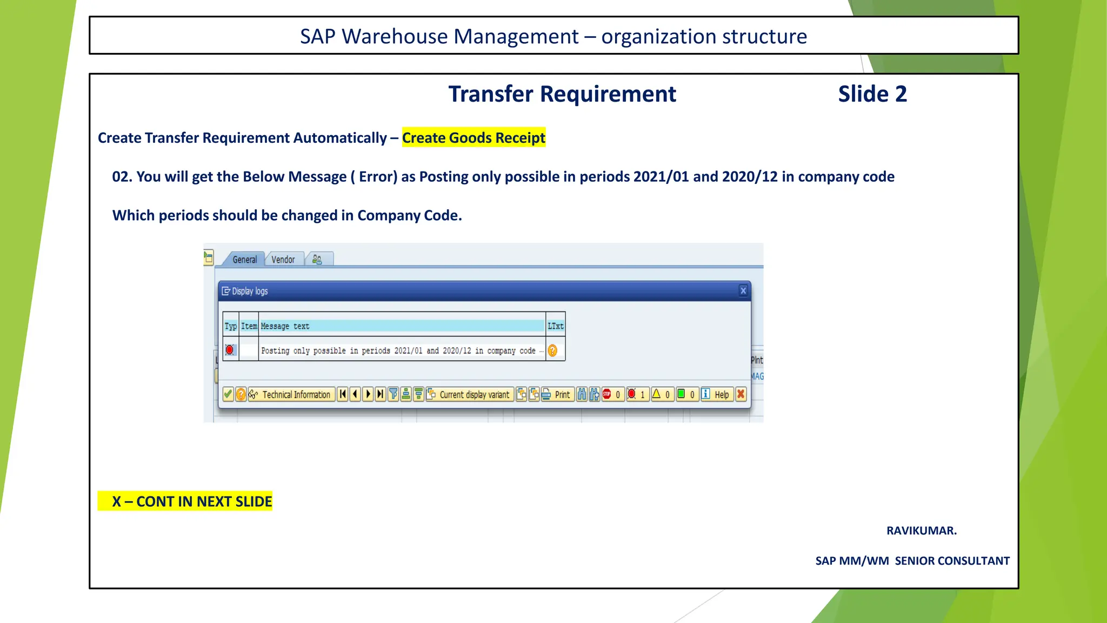The height and width of the screenshot is (623, 1107).
Task: Click the header data toggle icon left of General
Action: (x=209, y=257)
